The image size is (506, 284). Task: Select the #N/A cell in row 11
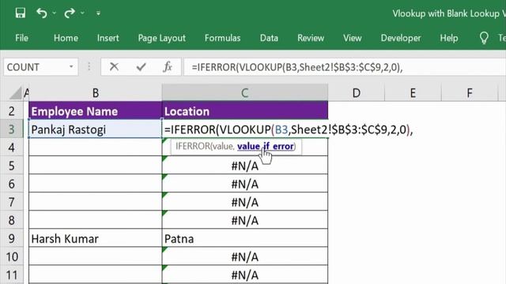(x=245, y=275)
